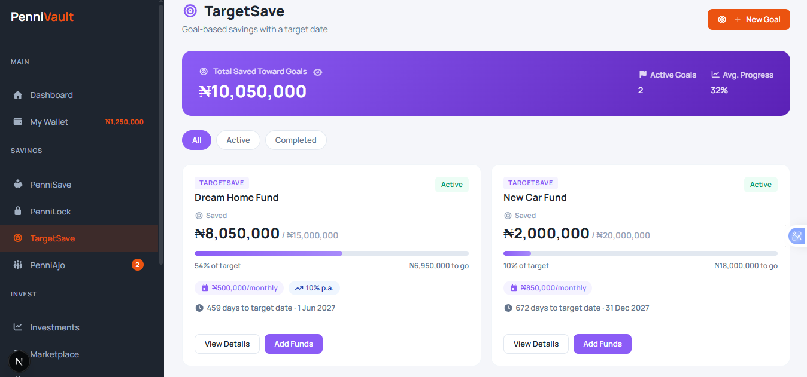Open PenniLock via the lock icon
The height and width of the screenshot is (377, 807).
coord(18,211)
